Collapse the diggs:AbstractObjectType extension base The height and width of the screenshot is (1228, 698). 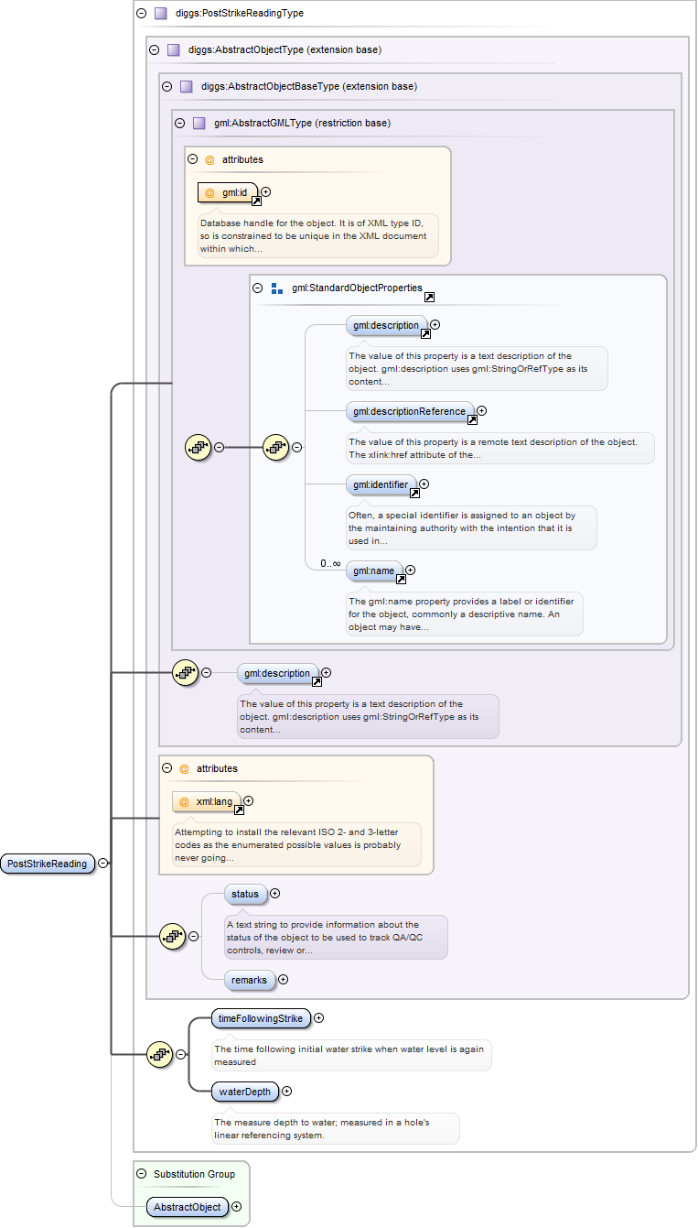tap(154, 49)
